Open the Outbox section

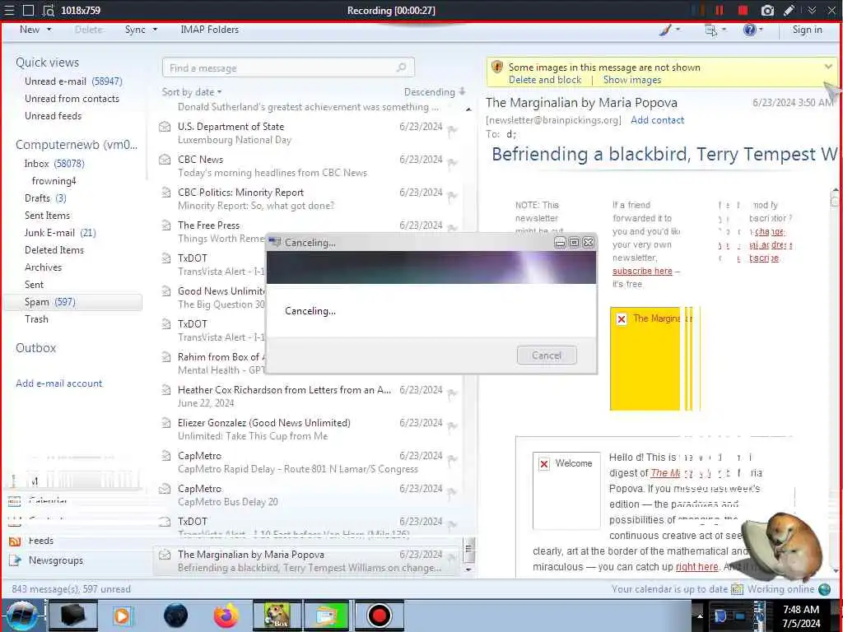[x=36, y=348]
